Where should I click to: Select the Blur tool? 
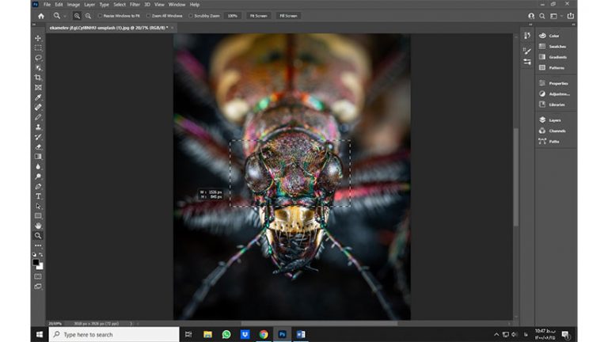click(38, 167)
